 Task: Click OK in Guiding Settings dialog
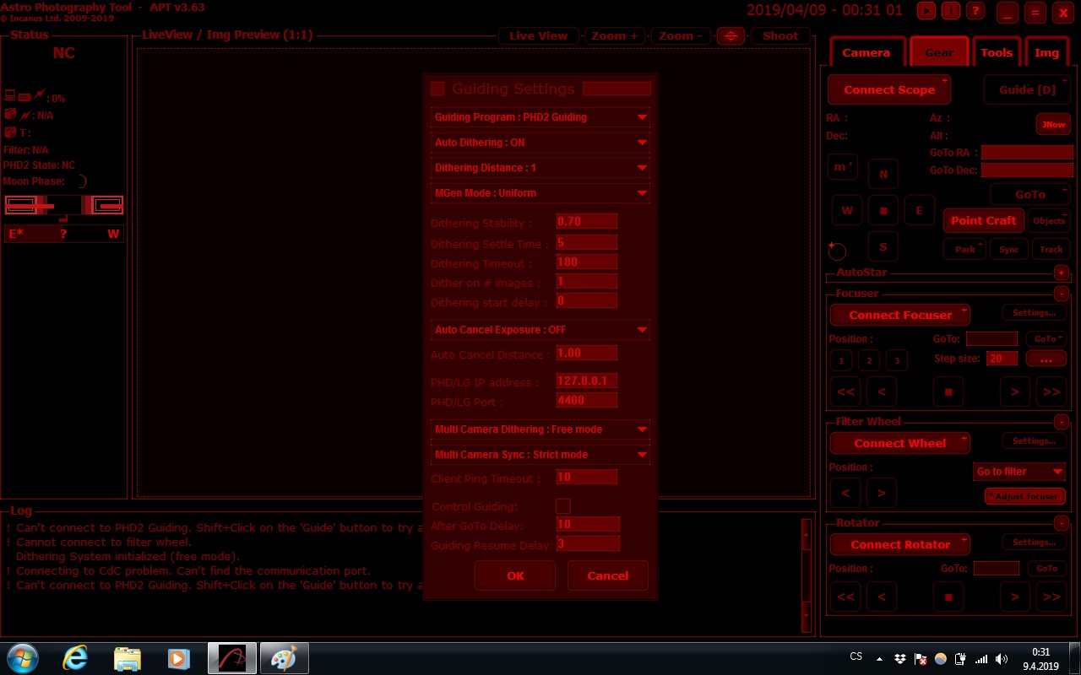point(515,575)
